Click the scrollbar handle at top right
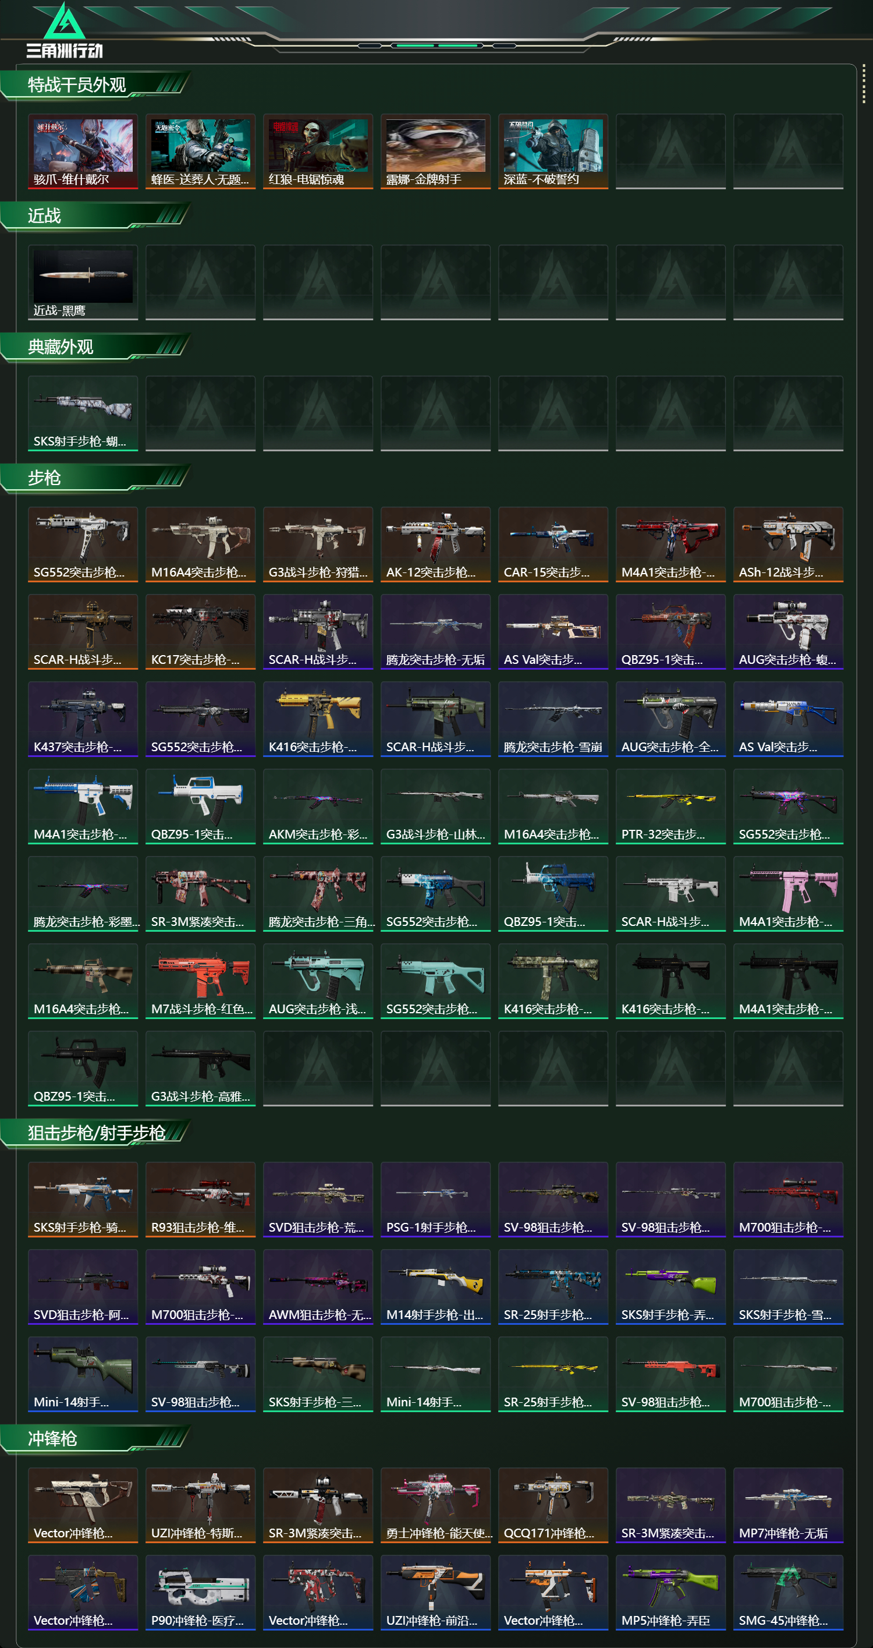 pos(864,83)
